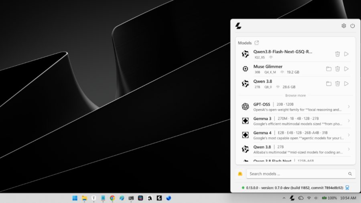Click the eye icon beside 28.6 GB
Screen dimensions: 361x203
tap(278, 87)
